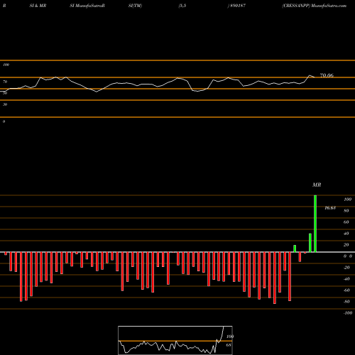Click the MR axis label 80
Image resolution: width=355 pixels, height=355 pixels.
coord(346,211)
